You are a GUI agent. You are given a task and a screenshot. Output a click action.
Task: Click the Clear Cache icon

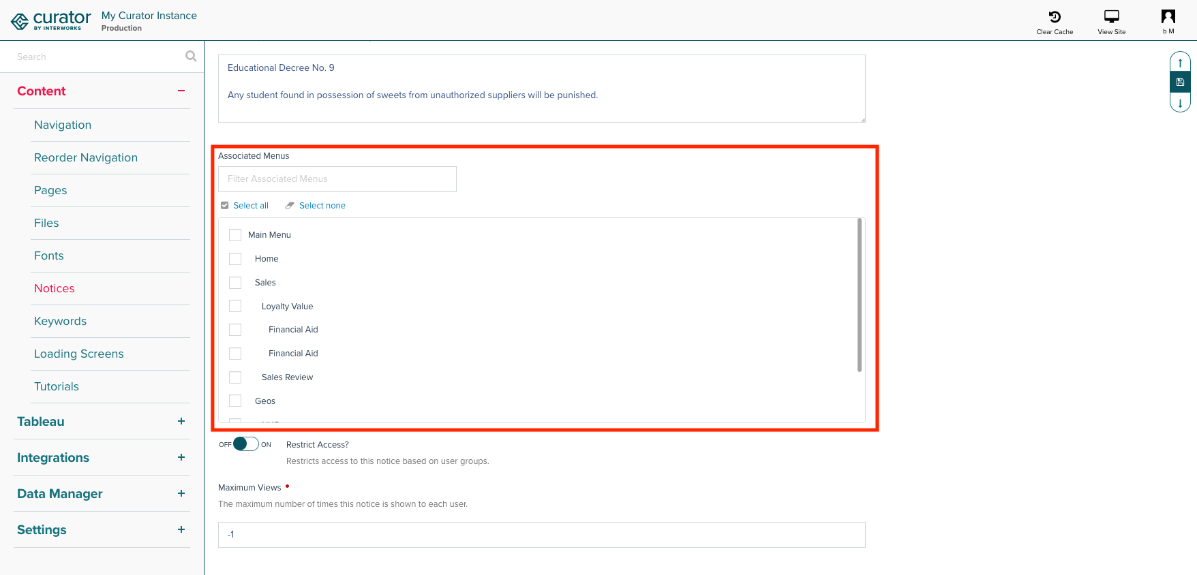(1055, 17)
